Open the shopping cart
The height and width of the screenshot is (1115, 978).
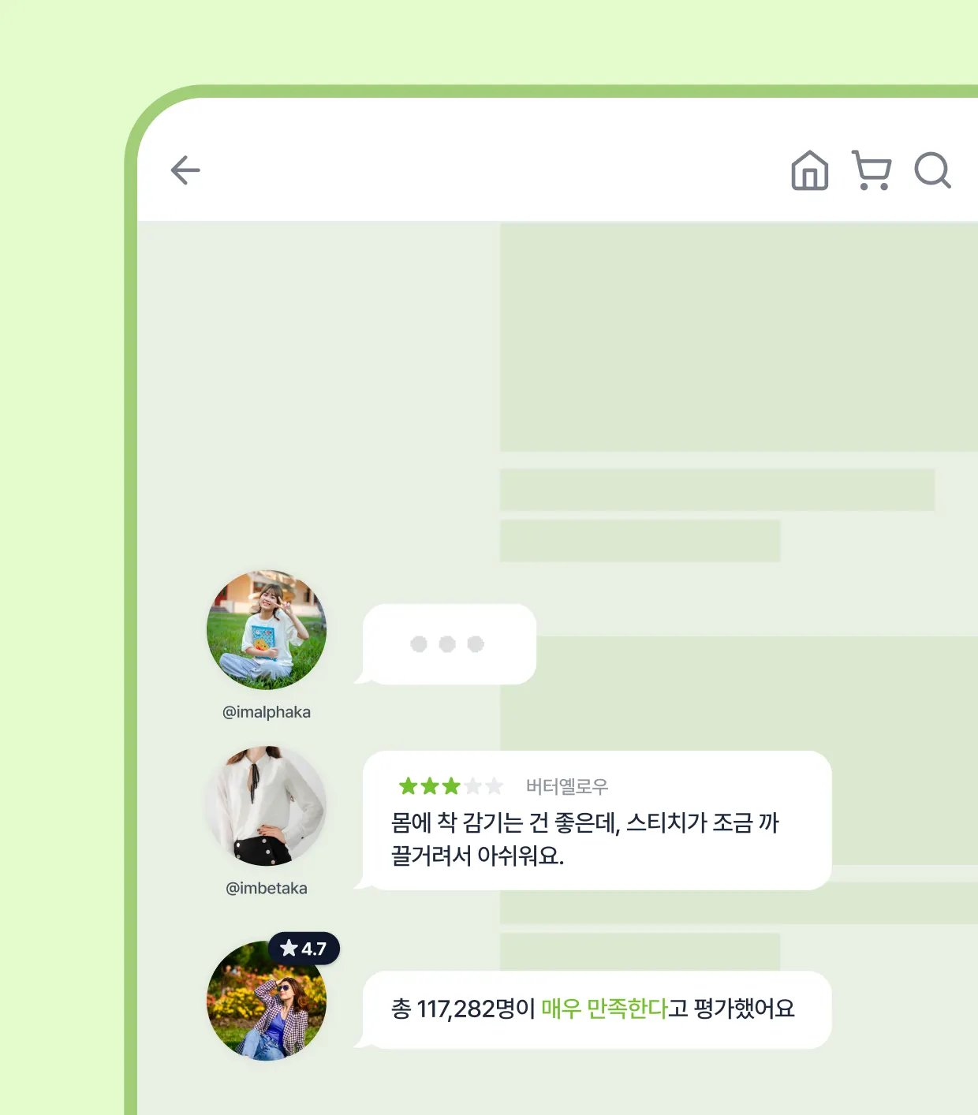click(872, 170)
